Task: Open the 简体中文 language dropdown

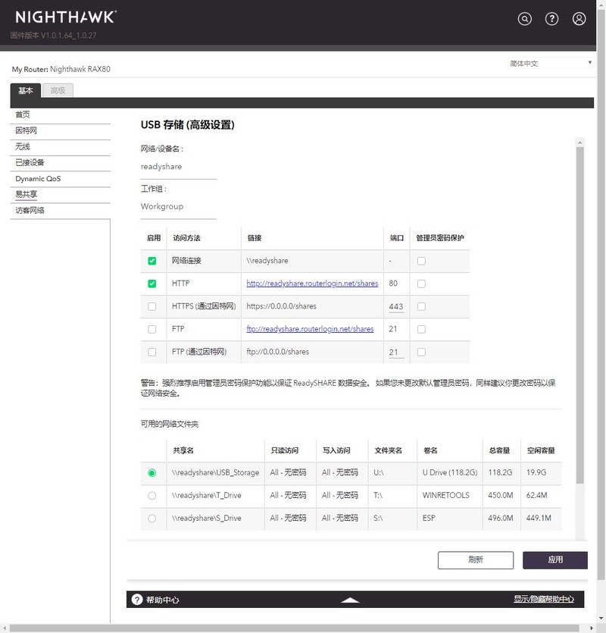Action: [551, 63]
